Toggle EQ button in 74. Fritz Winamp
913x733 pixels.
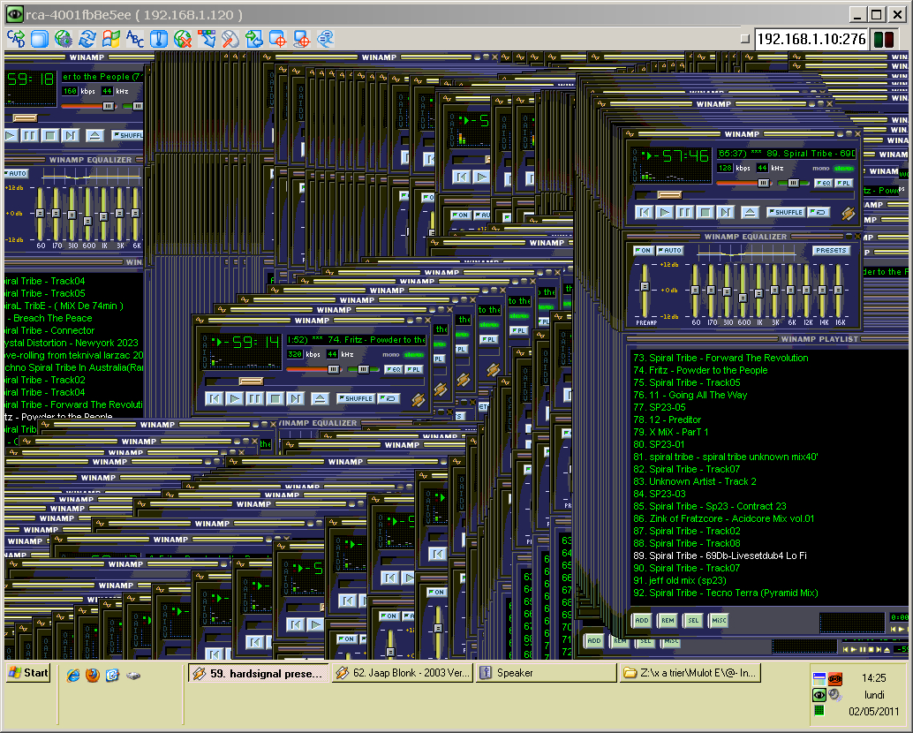click(394, 370)
